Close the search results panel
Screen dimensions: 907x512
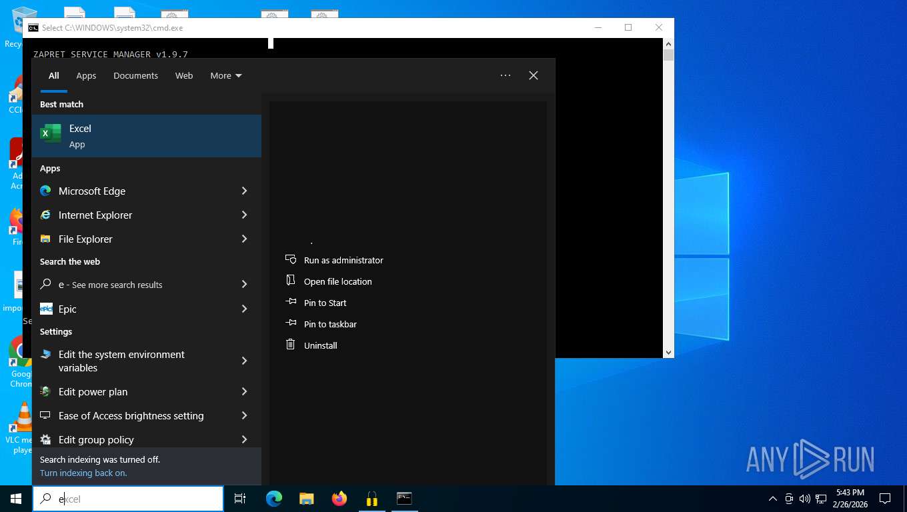coord(534,75)
